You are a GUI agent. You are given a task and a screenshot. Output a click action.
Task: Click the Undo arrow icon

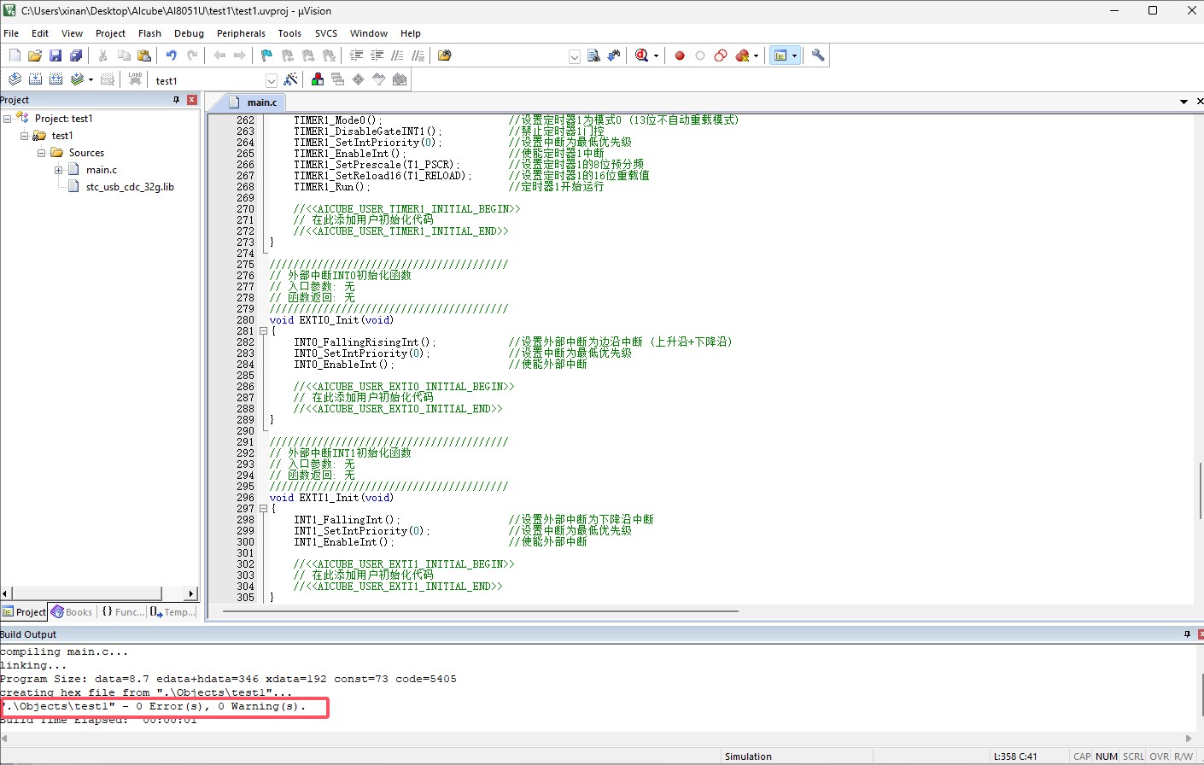click(172, 55)
